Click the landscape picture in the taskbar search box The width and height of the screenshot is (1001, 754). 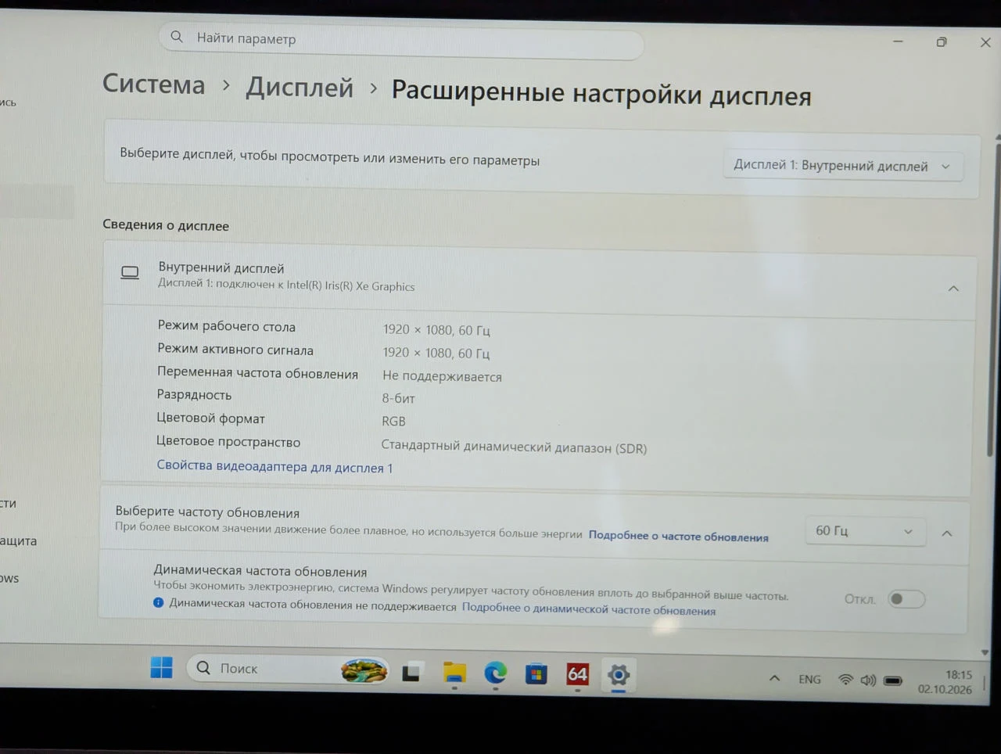pyautogui.click(x=364, y=670)
